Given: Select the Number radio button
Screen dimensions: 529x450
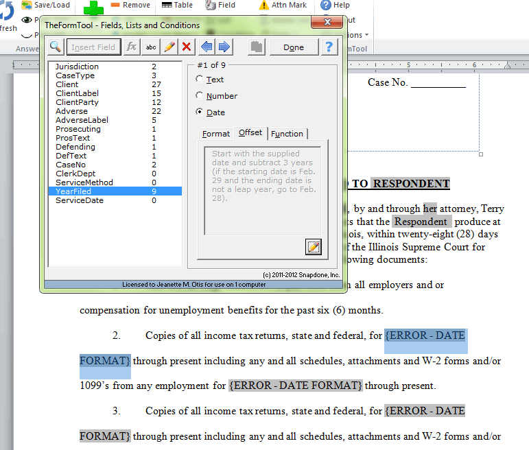Looking at the screenshot, I should tap(200, 96).
